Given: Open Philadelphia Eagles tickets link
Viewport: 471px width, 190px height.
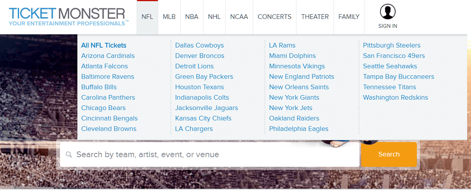Looking at the screenshot, I should pyautogui.click(x=299, y=129).
